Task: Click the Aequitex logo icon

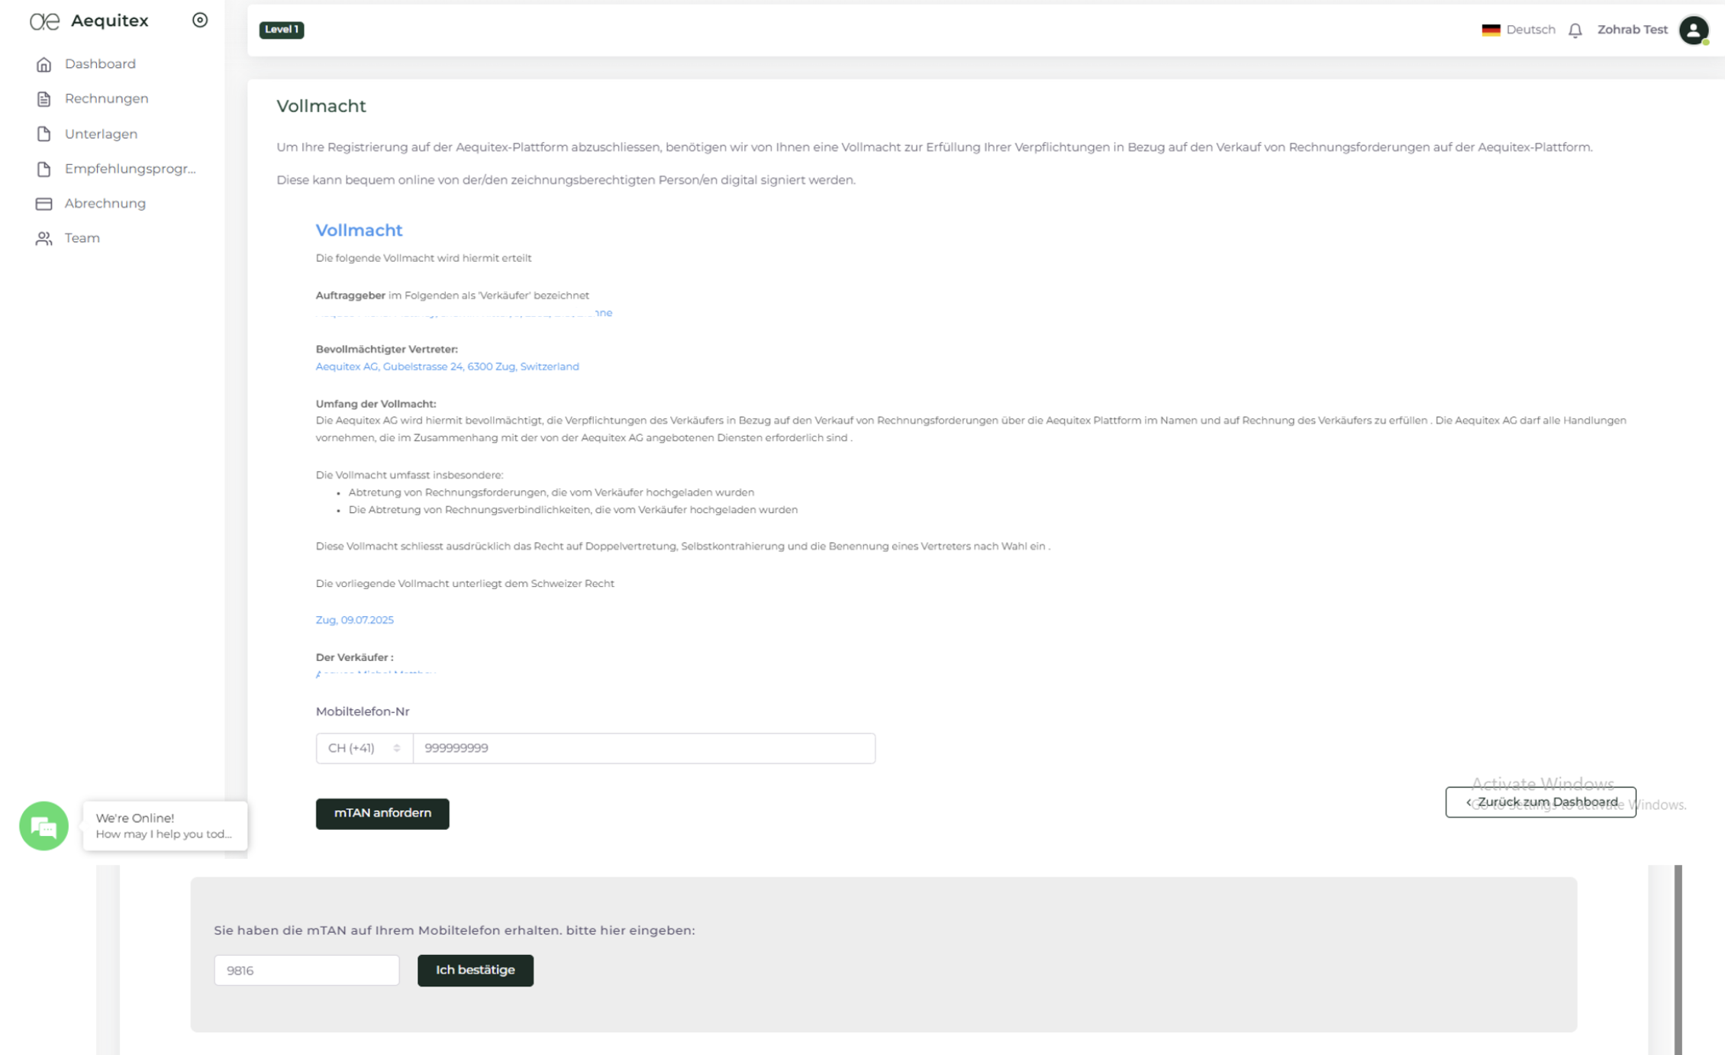Action: pos(44,21)
